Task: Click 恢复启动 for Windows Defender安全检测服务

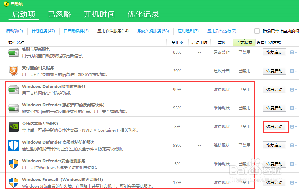Action: pos(274,164)
